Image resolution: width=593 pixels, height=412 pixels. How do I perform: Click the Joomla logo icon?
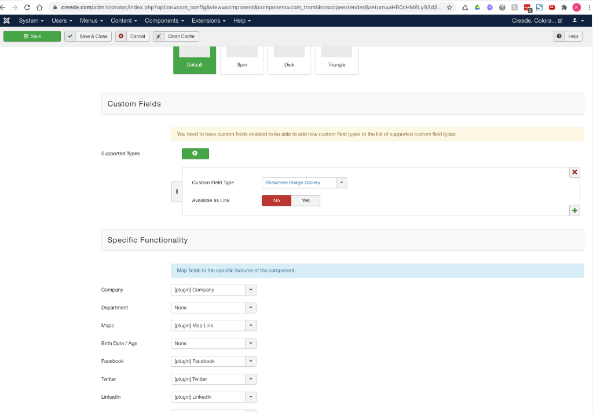(6, 20)
